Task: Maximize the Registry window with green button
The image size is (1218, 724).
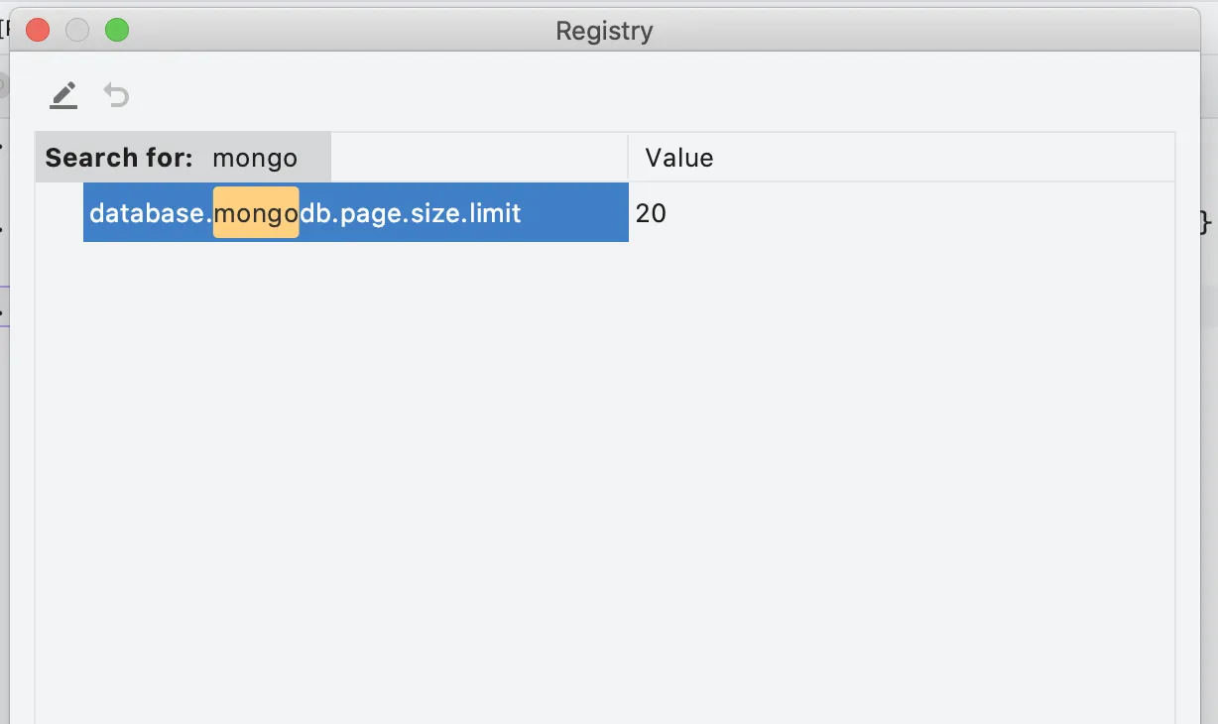Action: click(117, 31)
